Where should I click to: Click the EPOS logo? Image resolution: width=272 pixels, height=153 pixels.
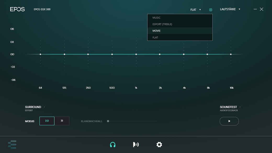coord(18,9)
